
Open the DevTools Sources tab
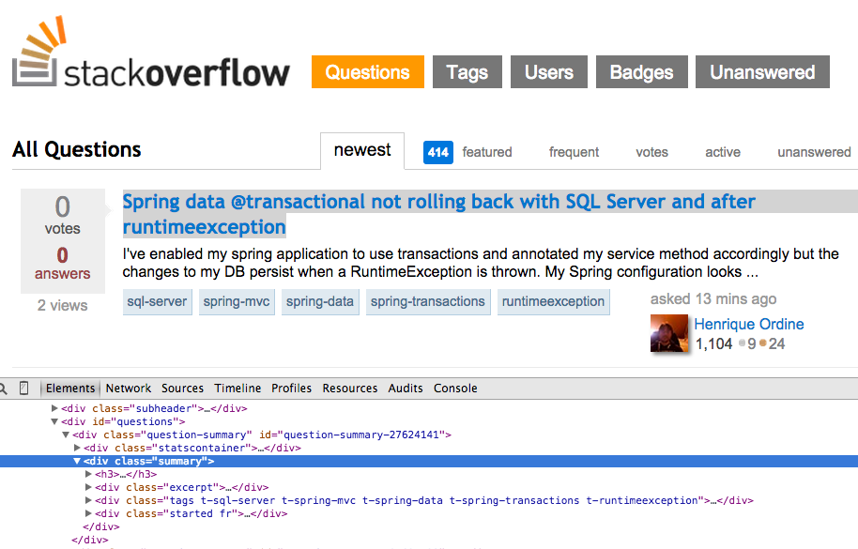pos(182,389)
